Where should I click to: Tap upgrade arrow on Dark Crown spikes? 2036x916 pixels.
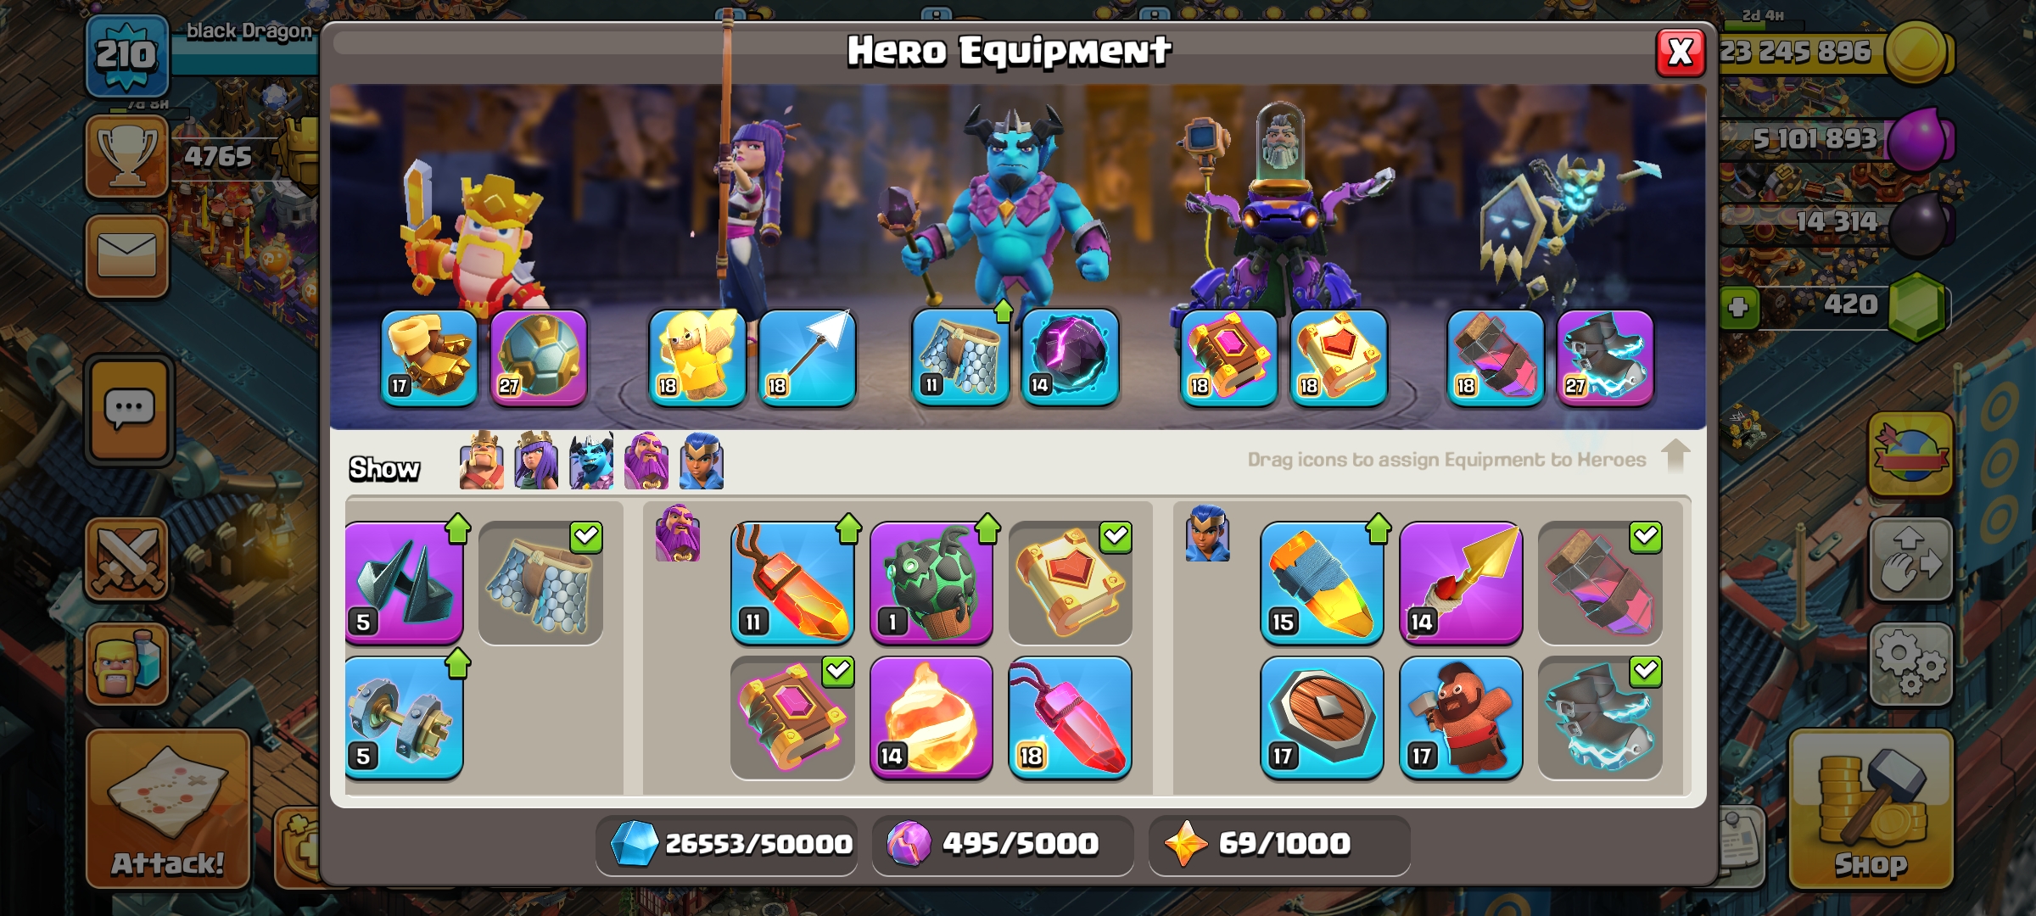click(458, 528)
